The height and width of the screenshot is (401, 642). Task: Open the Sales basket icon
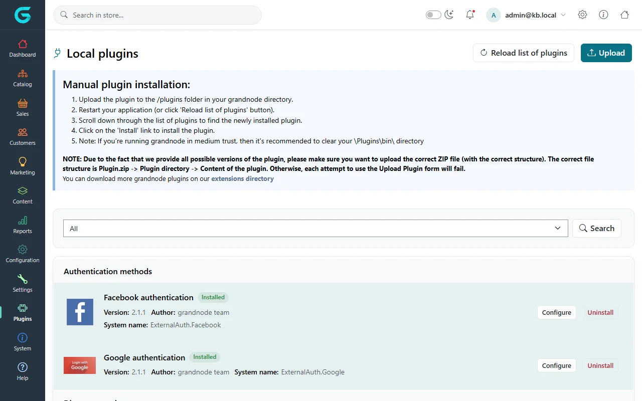[x=23, y=103]
